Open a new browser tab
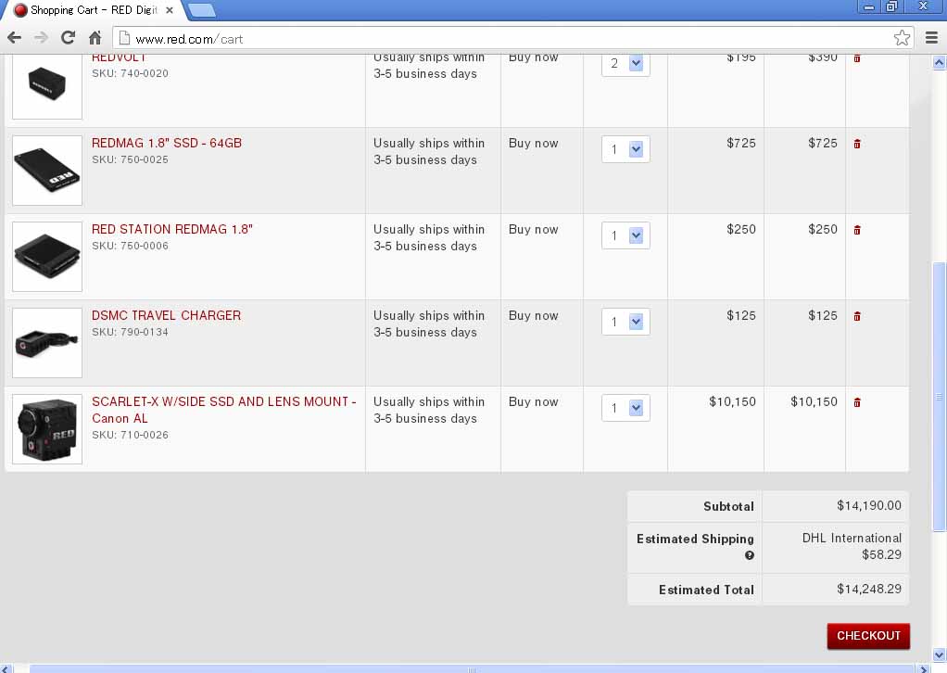 pos(202,10)
